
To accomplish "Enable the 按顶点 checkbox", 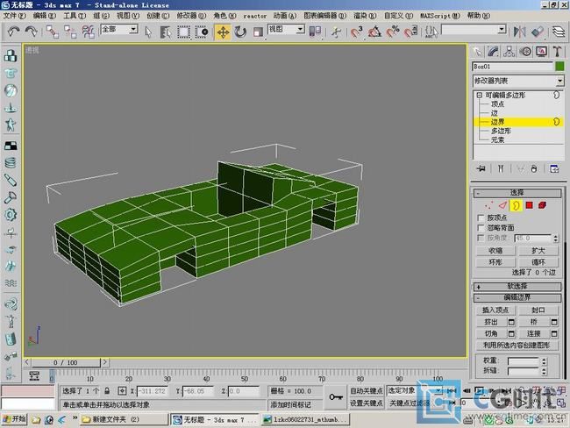I will point(481,218).
